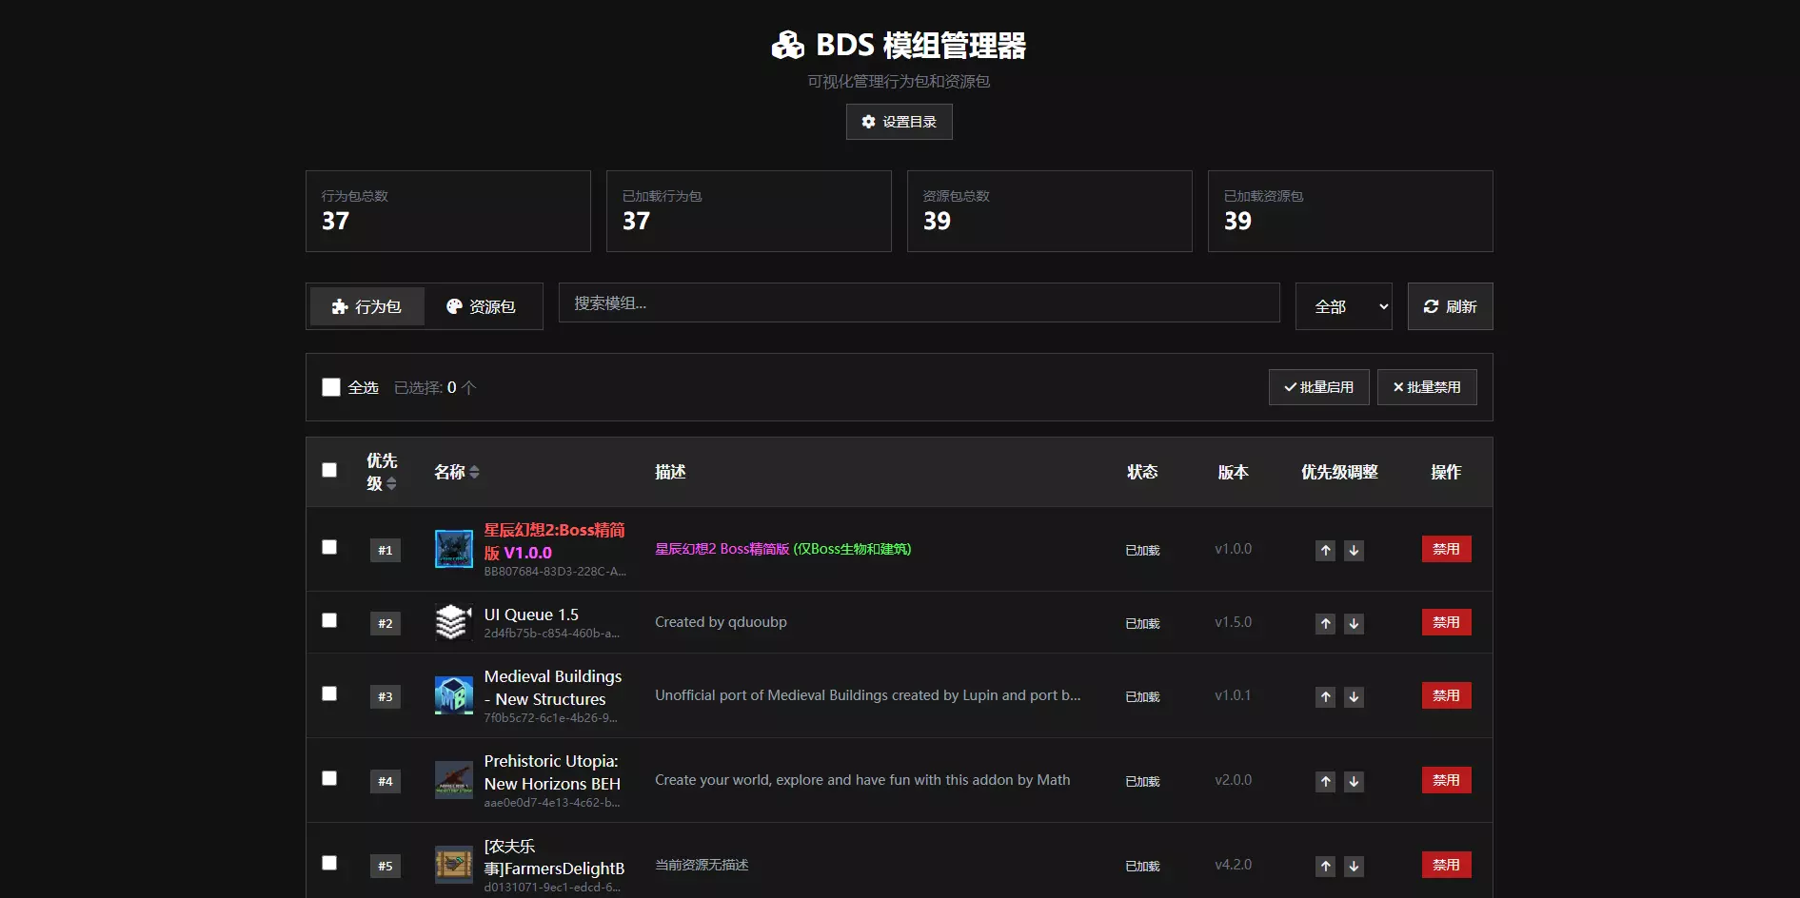Click the 已加载资源包 stat card

click(1351, 211)
